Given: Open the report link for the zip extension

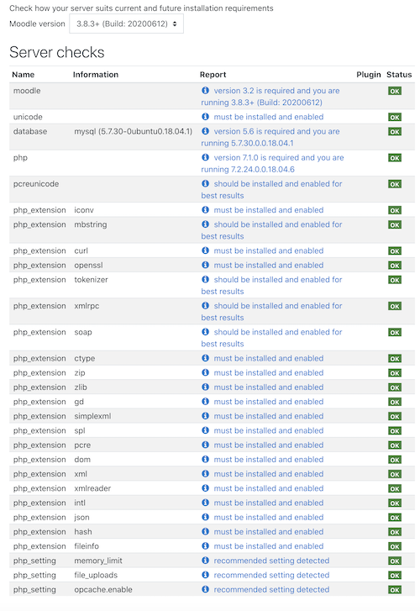Looking at the screenshot, I should point(269,373).
